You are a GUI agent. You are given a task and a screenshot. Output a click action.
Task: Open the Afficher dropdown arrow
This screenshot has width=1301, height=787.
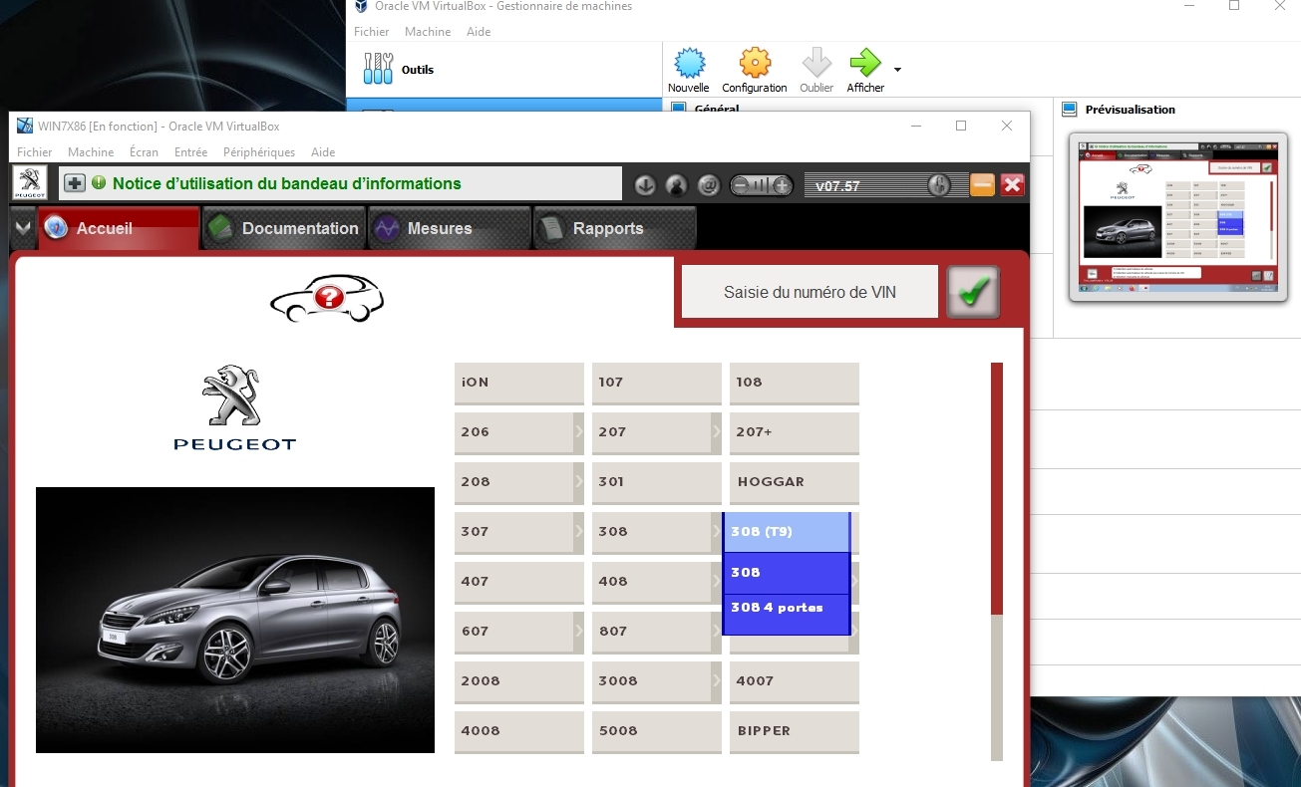pyautogui.click(x=897, y=70)
